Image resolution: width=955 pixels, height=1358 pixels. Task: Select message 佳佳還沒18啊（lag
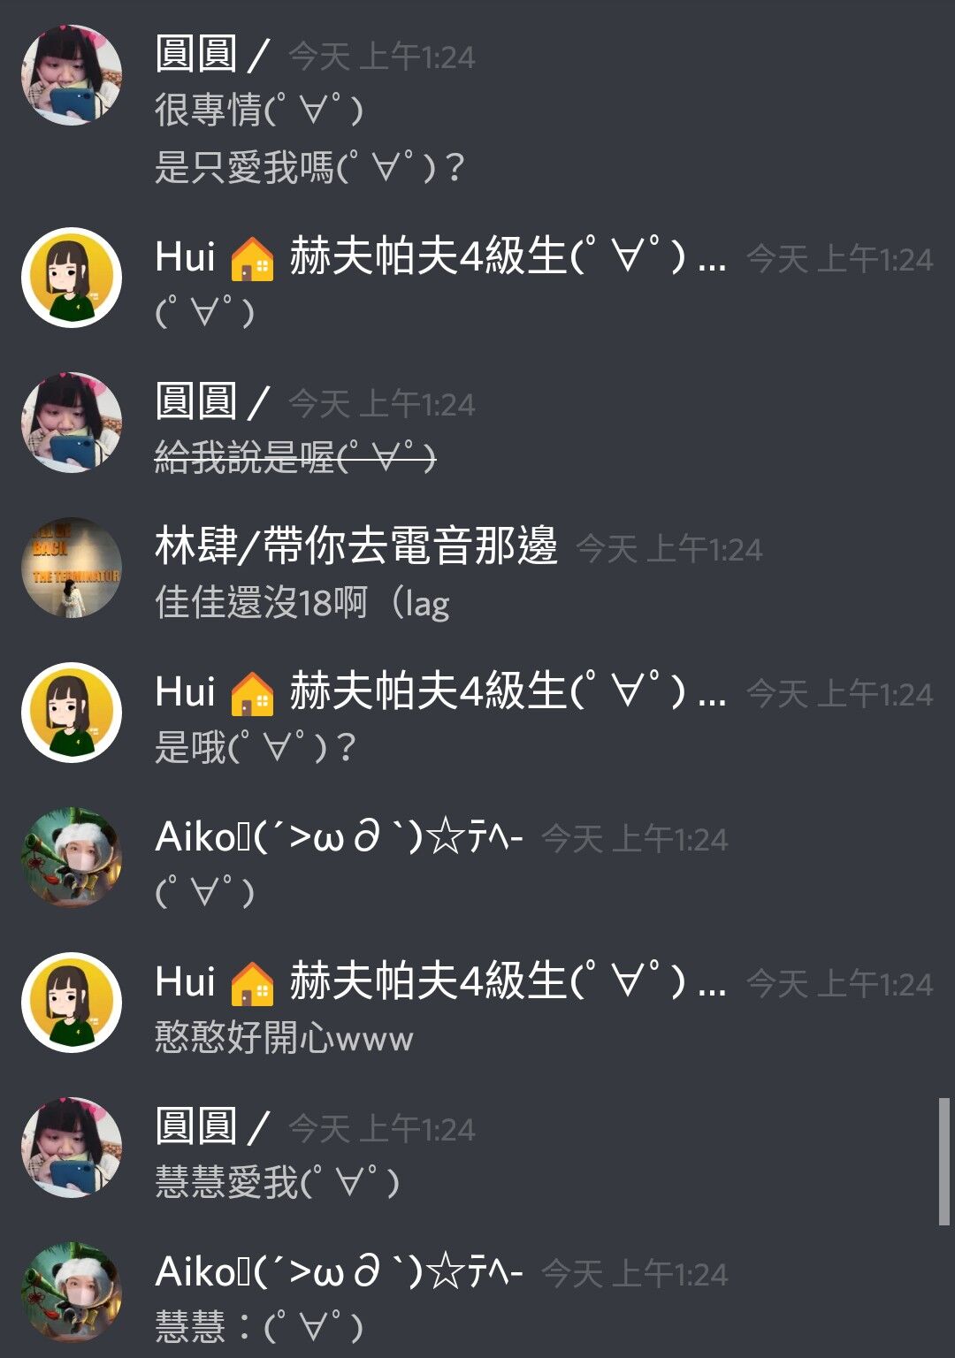tap(302, 604)
